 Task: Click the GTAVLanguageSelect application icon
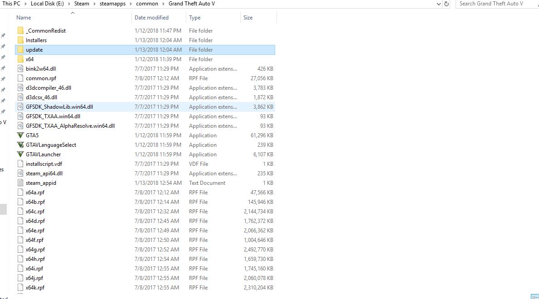20,145
